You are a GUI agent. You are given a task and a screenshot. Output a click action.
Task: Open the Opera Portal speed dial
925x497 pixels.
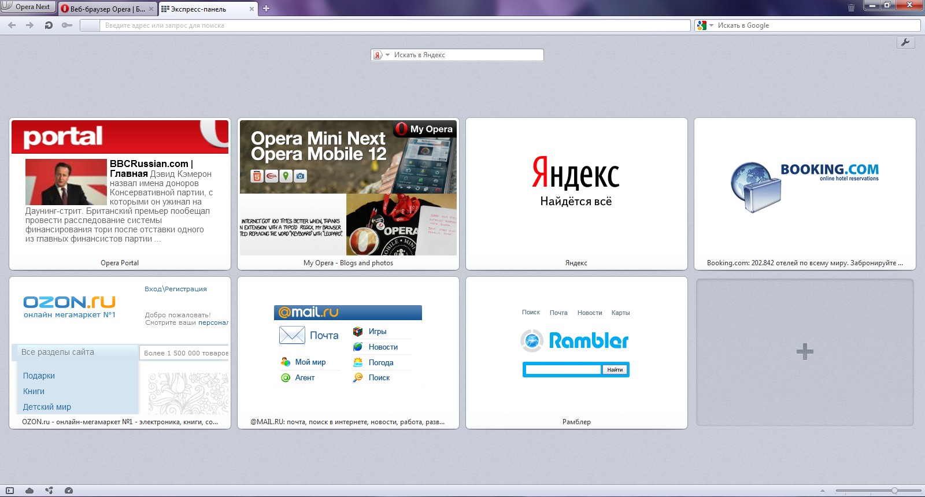120,194
